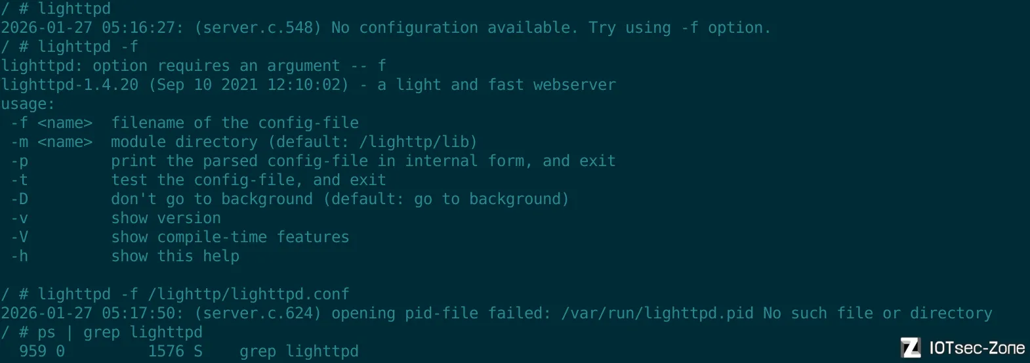1030x363 pixels.
Task: Click the "ps | grep lighttpd" command
Action: (119, 332)
